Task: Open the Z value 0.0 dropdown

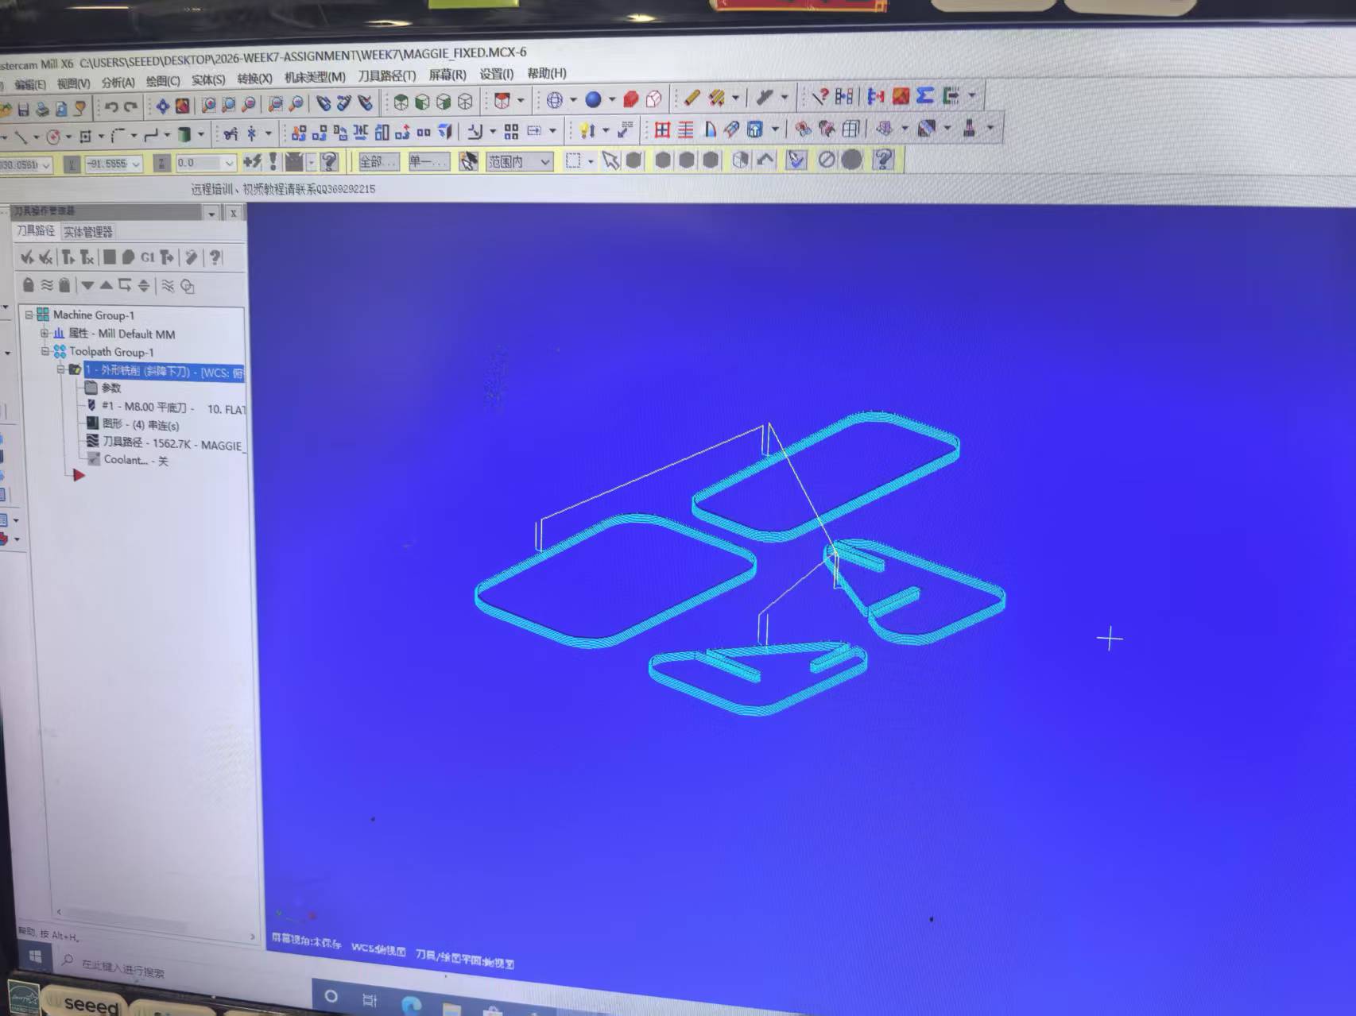Action: click(x=229, y=163)
